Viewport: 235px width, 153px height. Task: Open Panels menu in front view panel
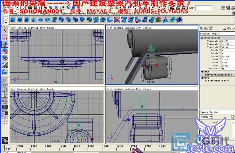51,89
